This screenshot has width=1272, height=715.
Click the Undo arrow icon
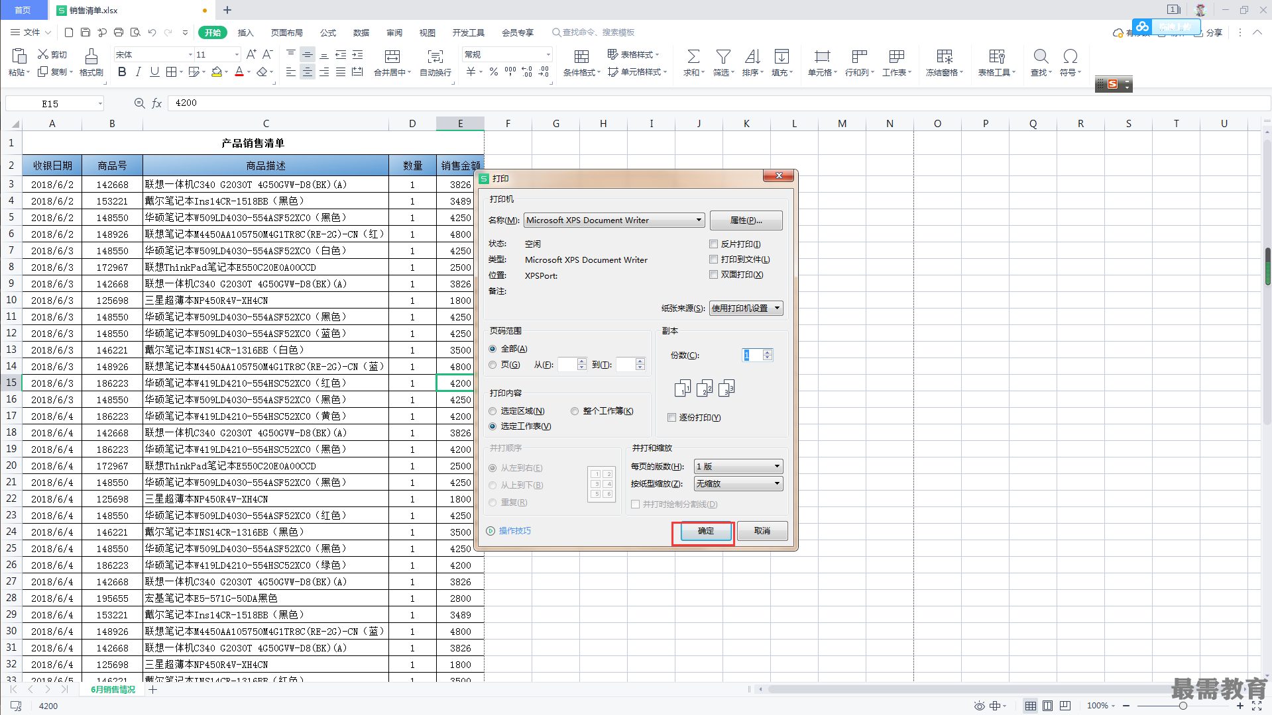tap(152, 32)
